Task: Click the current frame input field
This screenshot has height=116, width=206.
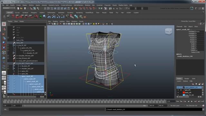Action: click(x=171, y=101)
